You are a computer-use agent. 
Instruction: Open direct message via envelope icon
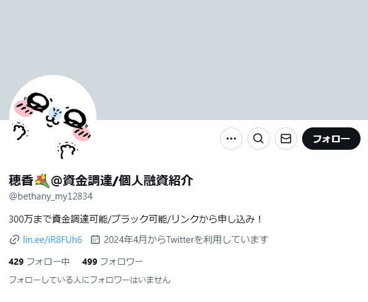tap(286, 139)
